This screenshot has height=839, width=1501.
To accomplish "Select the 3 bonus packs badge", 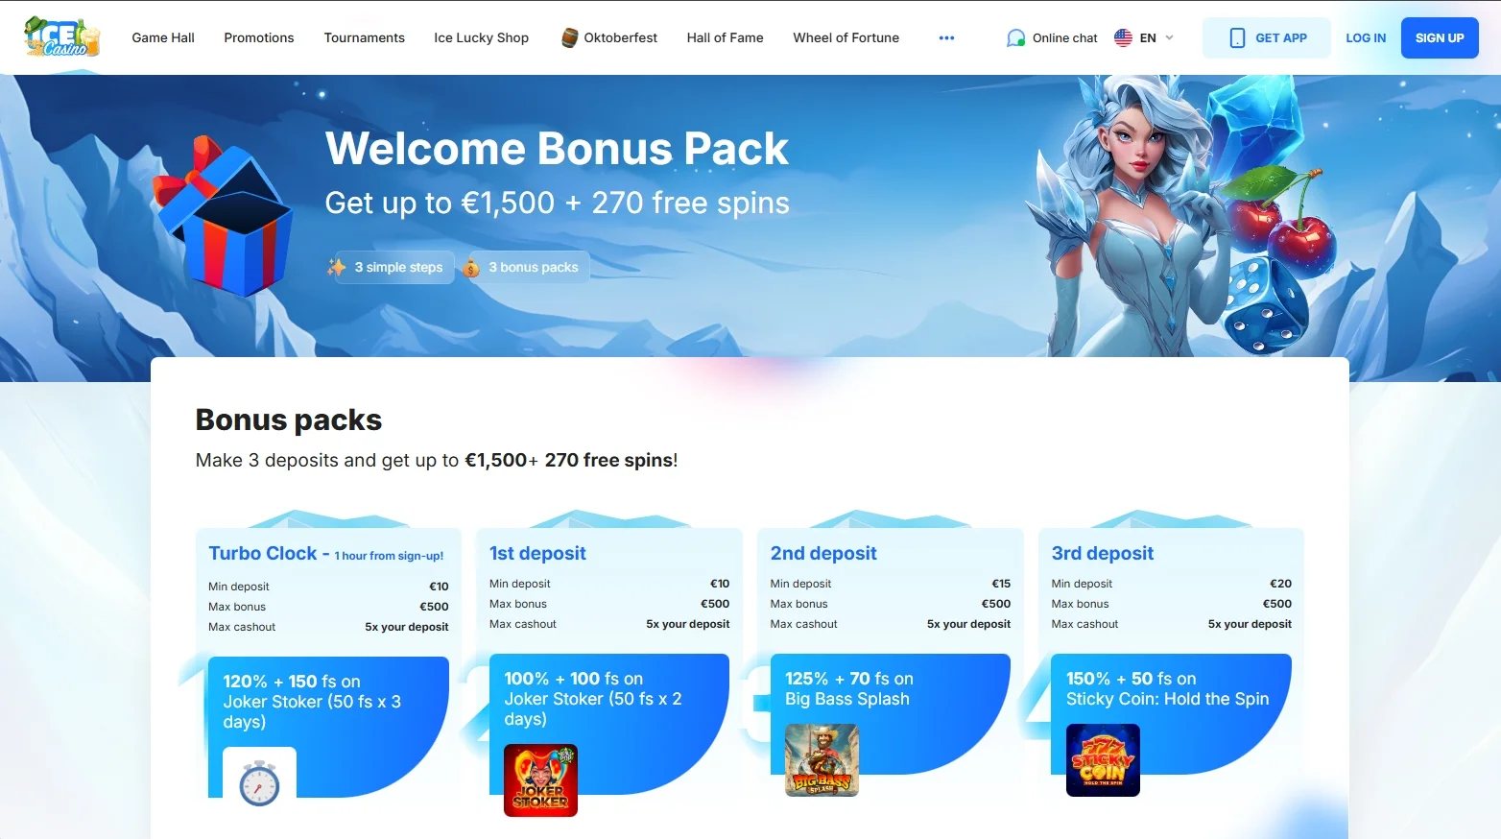I will coord(524,267).
